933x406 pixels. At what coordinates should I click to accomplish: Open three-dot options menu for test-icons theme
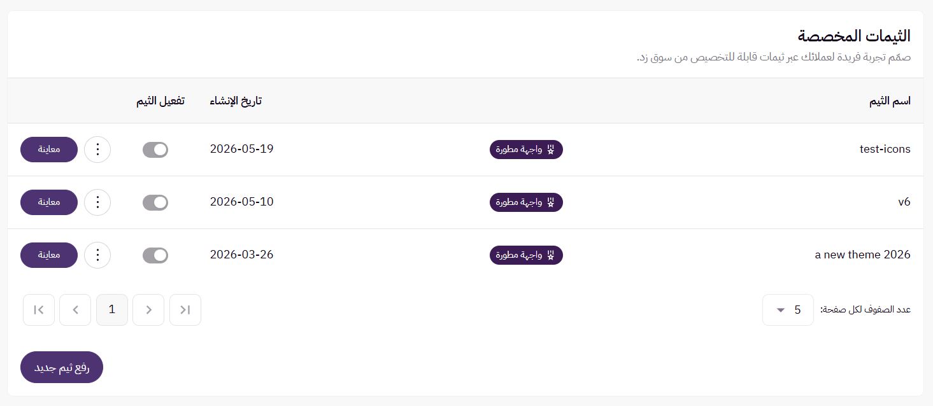click(x=97, y=150)
